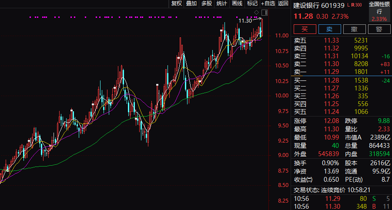The width and height of the screenshot is (392, 210).
Task: Select 卖五 price 11.33
Action: tap(332, 40)
